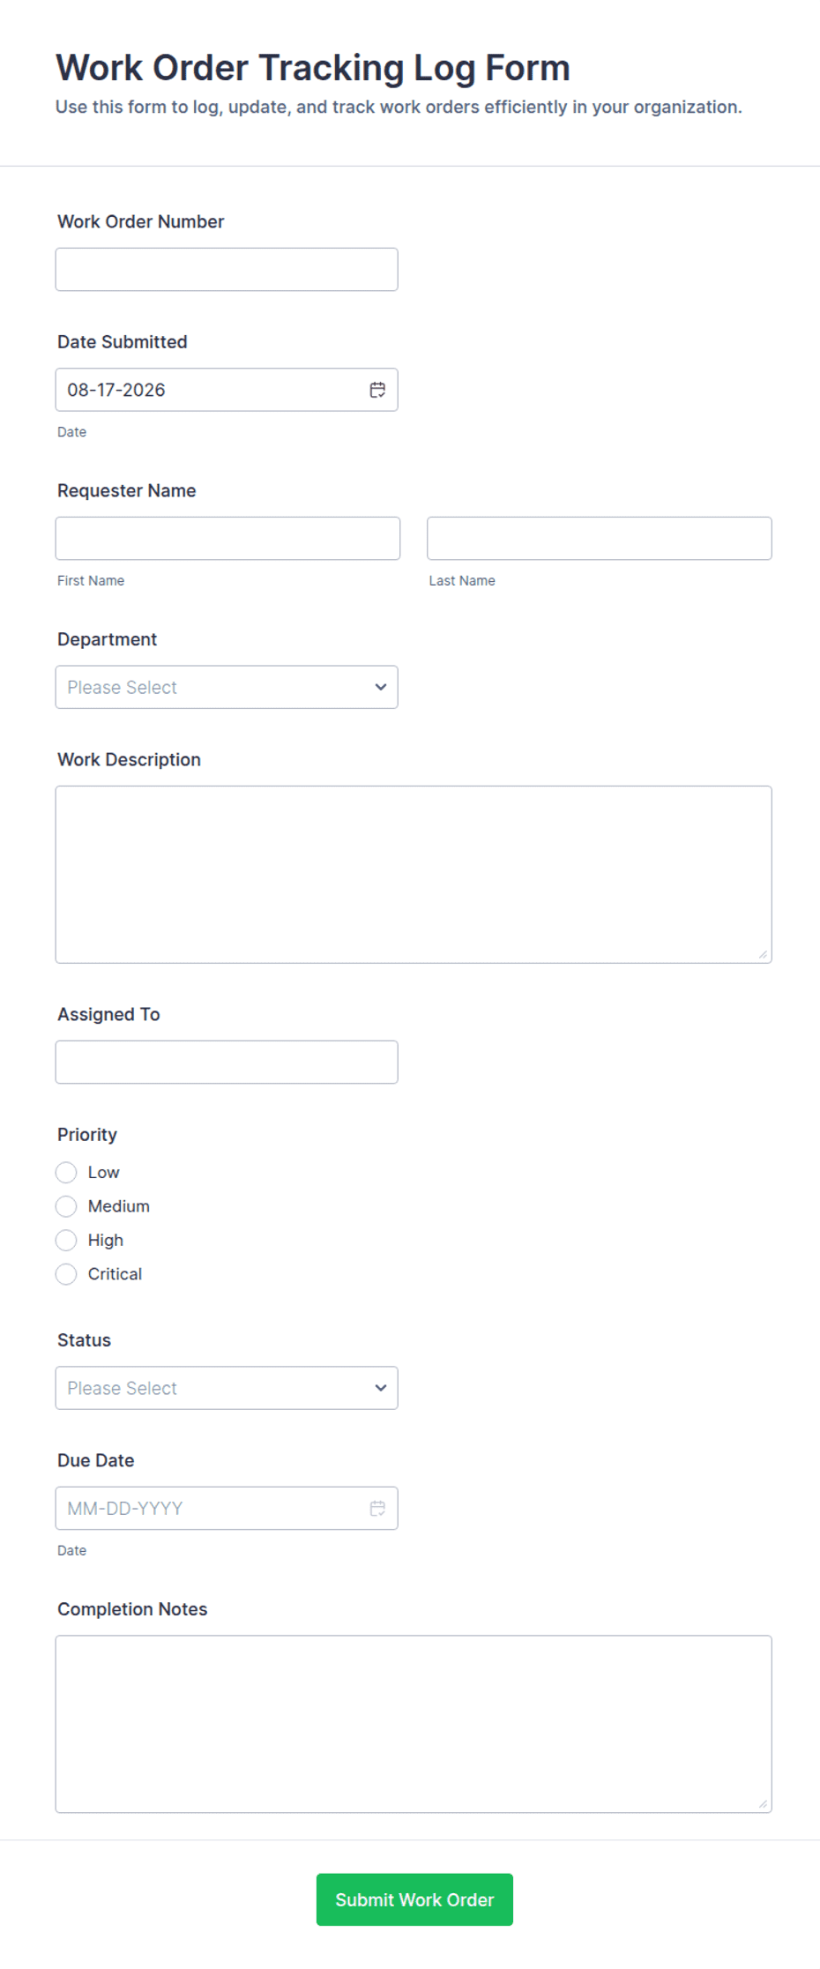Click the First Name input box
The image size is (820, 1969).
tap(227, 538)
